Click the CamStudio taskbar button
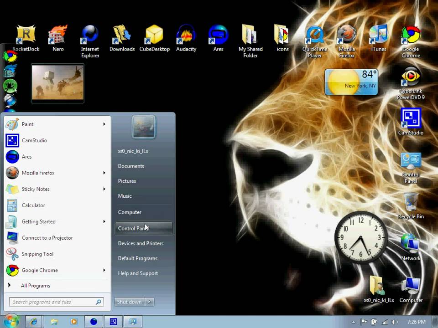Viewport: 438px width, 328px height. [x=113, y=322]
